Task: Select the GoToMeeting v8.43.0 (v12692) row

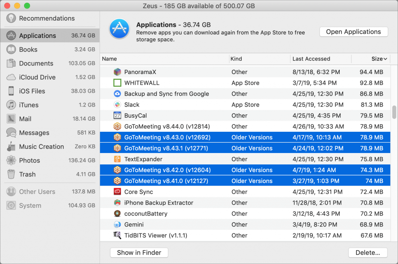Action: [x=245, y=137]
